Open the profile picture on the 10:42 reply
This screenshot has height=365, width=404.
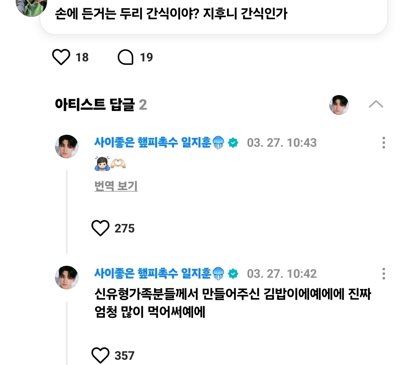point(67,277)
